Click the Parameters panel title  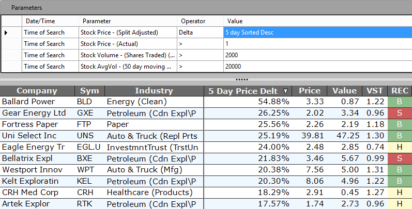click(x=26, y=8)
